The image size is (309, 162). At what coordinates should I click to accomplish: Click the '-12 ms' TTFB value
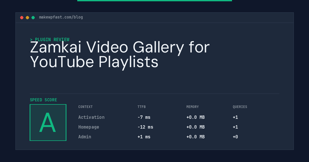[145, 127]
